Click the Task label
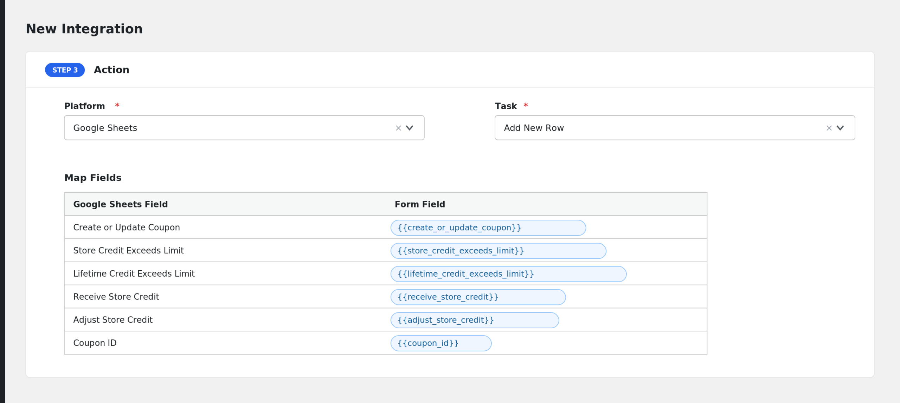This screenshot has width=900, height=403. click(506, 106)
